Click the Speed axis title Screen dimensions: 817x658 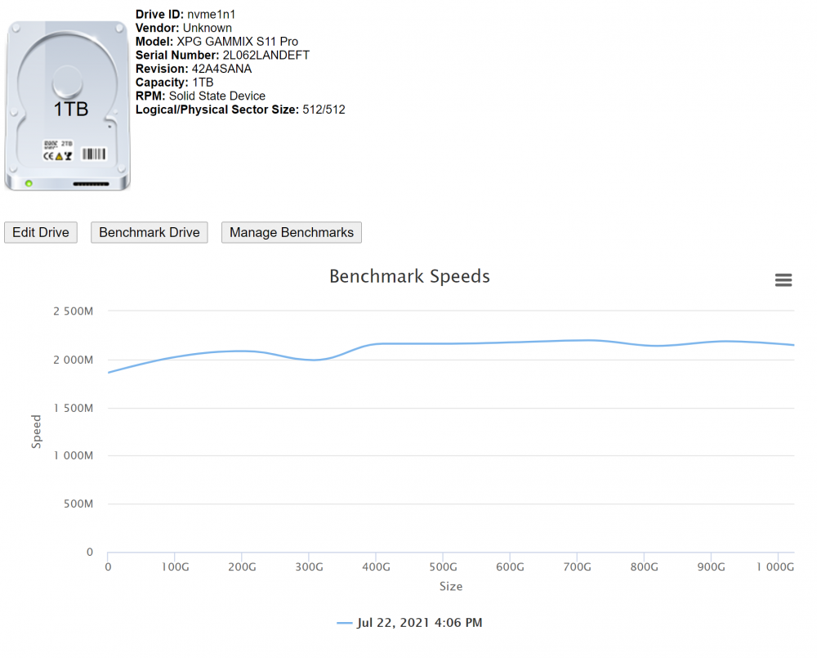click(36, 432)
